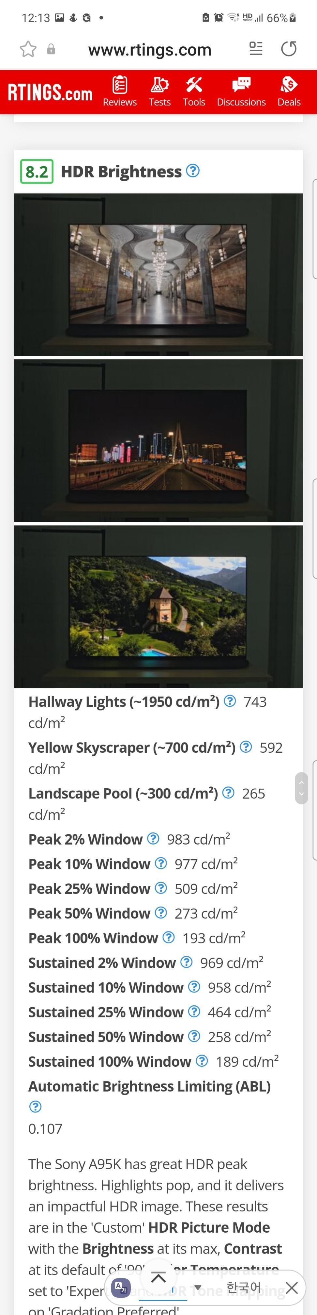Close the translation bar
Screen dimensions: 317x1315
[292, 1288]
